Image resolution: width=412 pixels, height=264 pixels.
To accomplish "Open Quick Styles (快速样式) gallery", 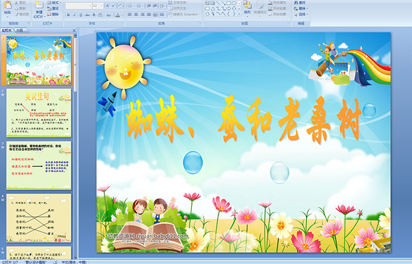I will point(260,8).
